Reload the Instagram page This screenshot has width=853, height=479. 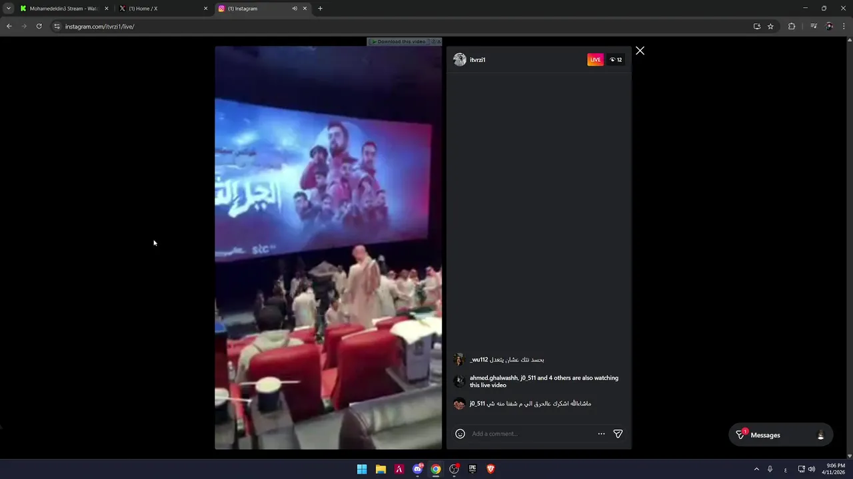[39, 27]
